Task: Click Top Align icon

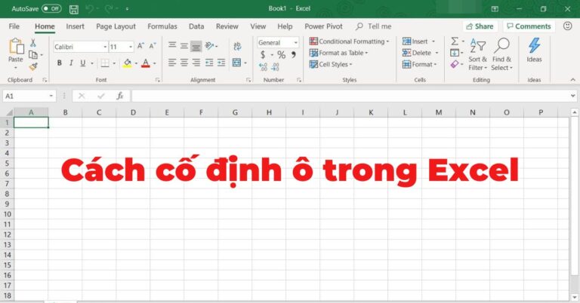Action: pyautogui.click(x=172, y=45)
